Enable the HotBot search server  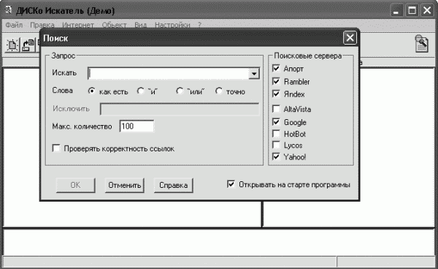276,134
